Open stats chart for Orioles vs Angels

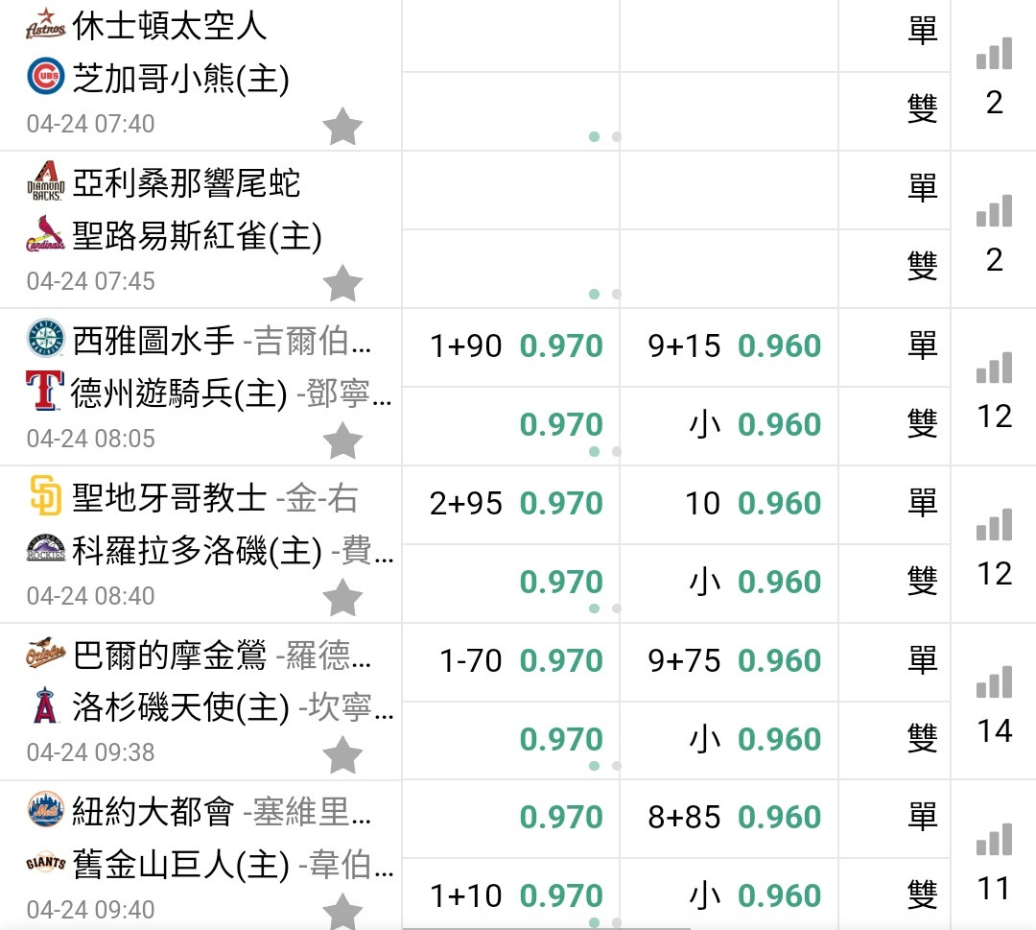point(995,682)
